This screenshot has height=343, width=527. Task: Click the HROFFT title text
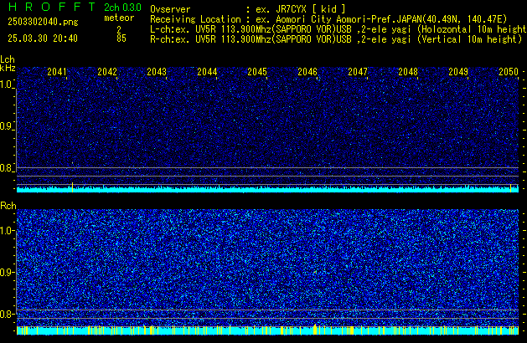(52, 7)
